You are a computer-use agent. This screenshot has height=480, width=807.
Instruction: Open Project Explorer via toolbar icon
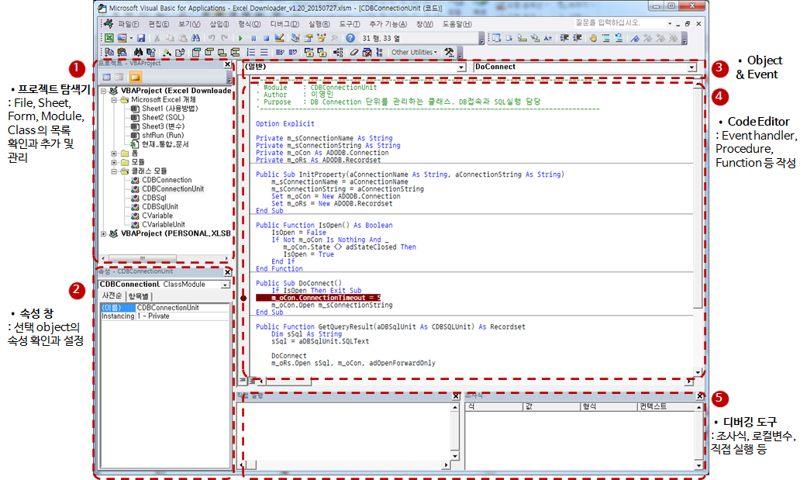tap(295, 38)
